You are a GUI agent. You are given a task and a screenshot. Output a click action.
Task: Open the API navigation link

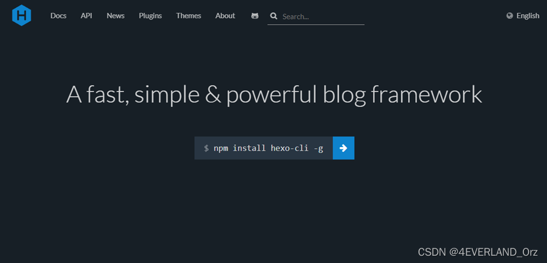pyautogui.click(x=86, y=16)
